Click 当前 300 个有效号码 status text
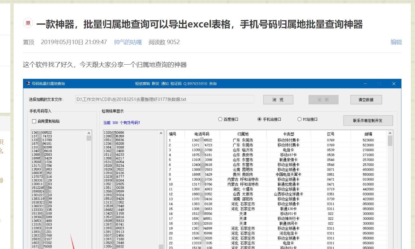 122,123
